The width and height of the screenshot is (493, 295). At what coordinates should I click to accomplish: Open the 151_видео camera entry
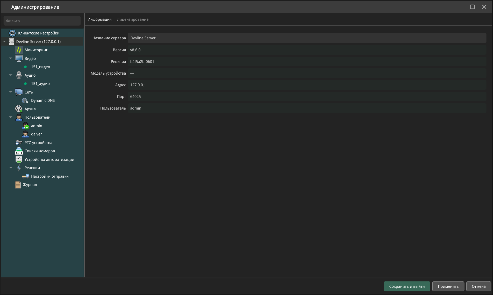pos(40,67)
